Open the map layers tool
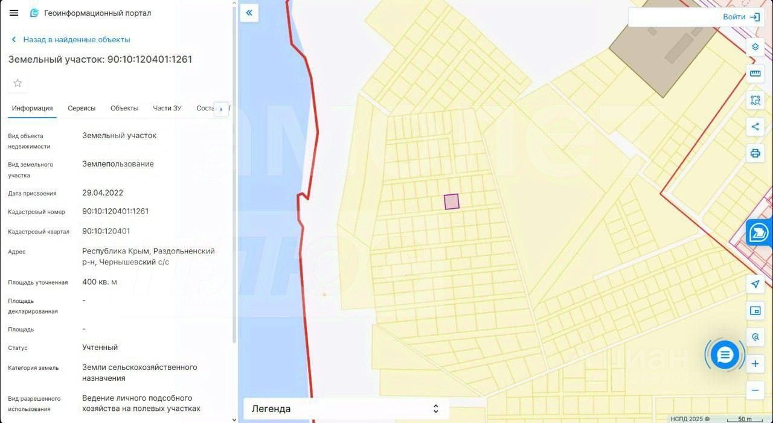 point(755,47)
